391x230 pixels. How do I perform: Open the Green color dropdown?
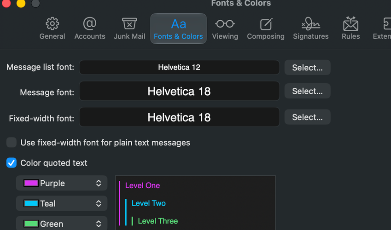coord(62,224)
